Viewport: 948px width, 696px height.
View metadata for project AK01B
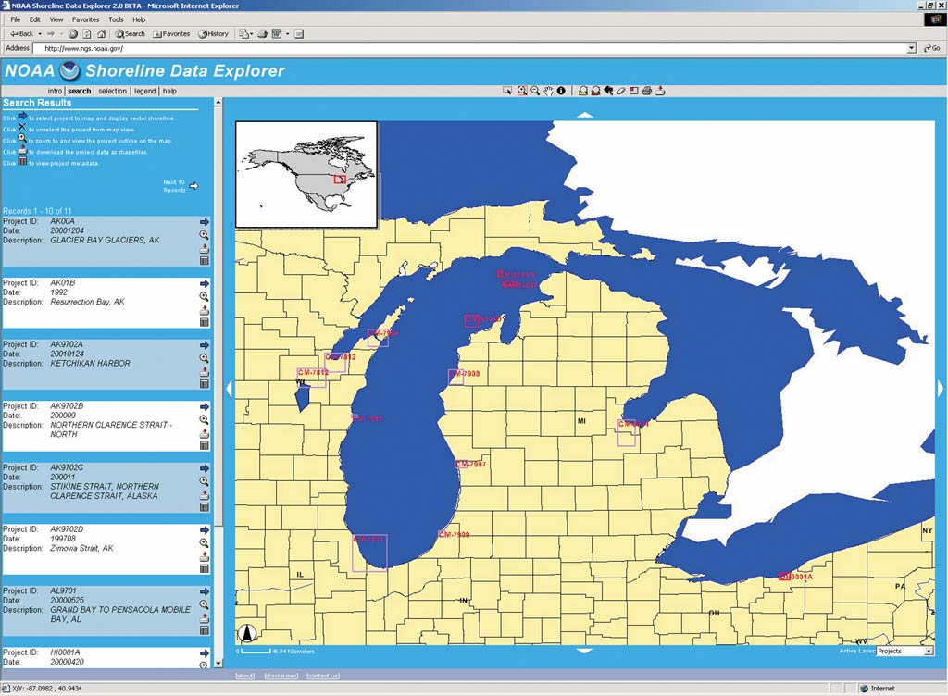(x=205, y=323)
